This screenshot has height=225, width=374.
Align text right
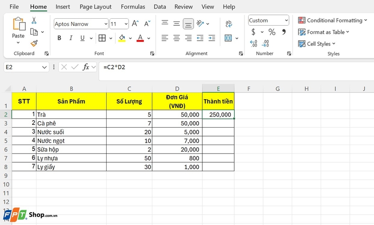tap(188, 38)
